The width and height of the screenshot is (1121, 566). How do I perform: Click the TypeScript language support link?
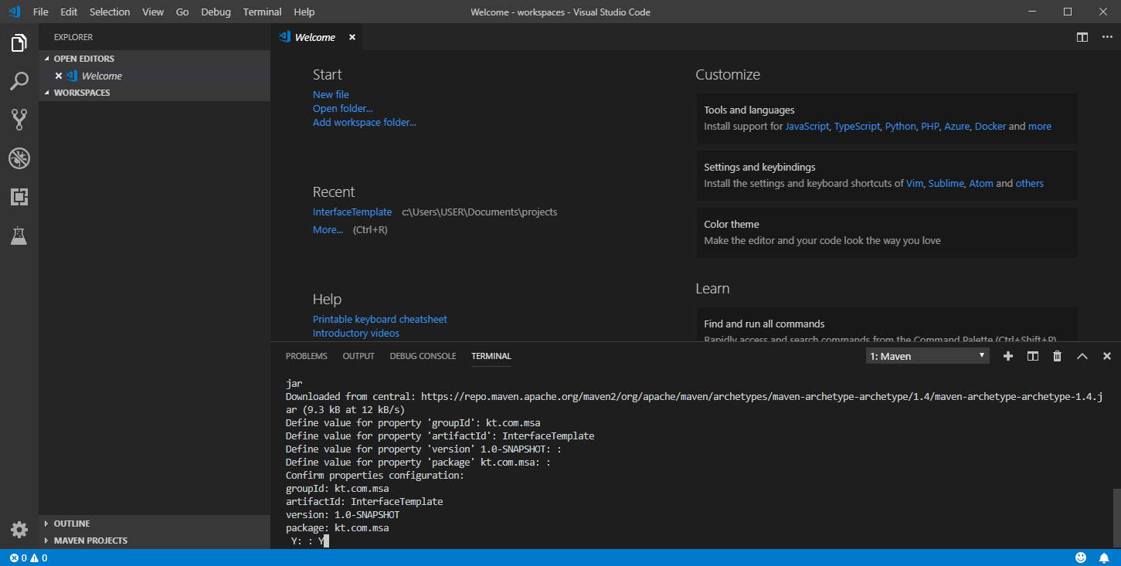pos(857,126)
